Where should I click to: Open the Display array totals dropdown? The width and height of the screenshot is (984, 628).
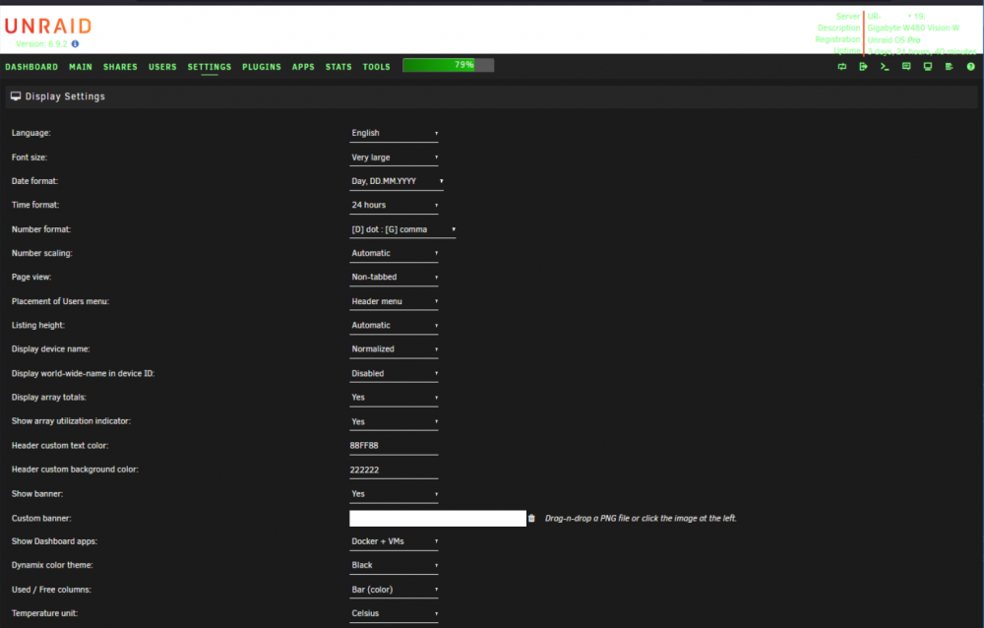click(x=395, y=398)
